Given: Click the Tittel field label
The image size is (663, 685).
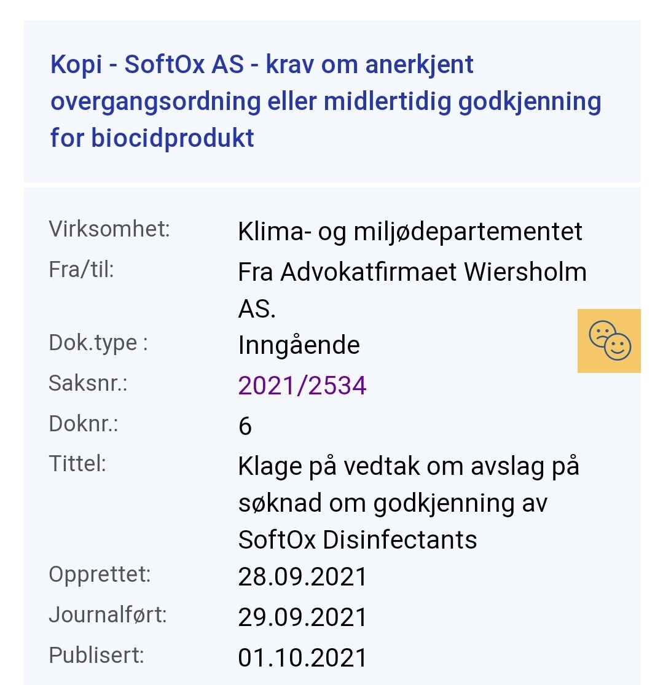Looking at the screenshot, I should (77, 463).
